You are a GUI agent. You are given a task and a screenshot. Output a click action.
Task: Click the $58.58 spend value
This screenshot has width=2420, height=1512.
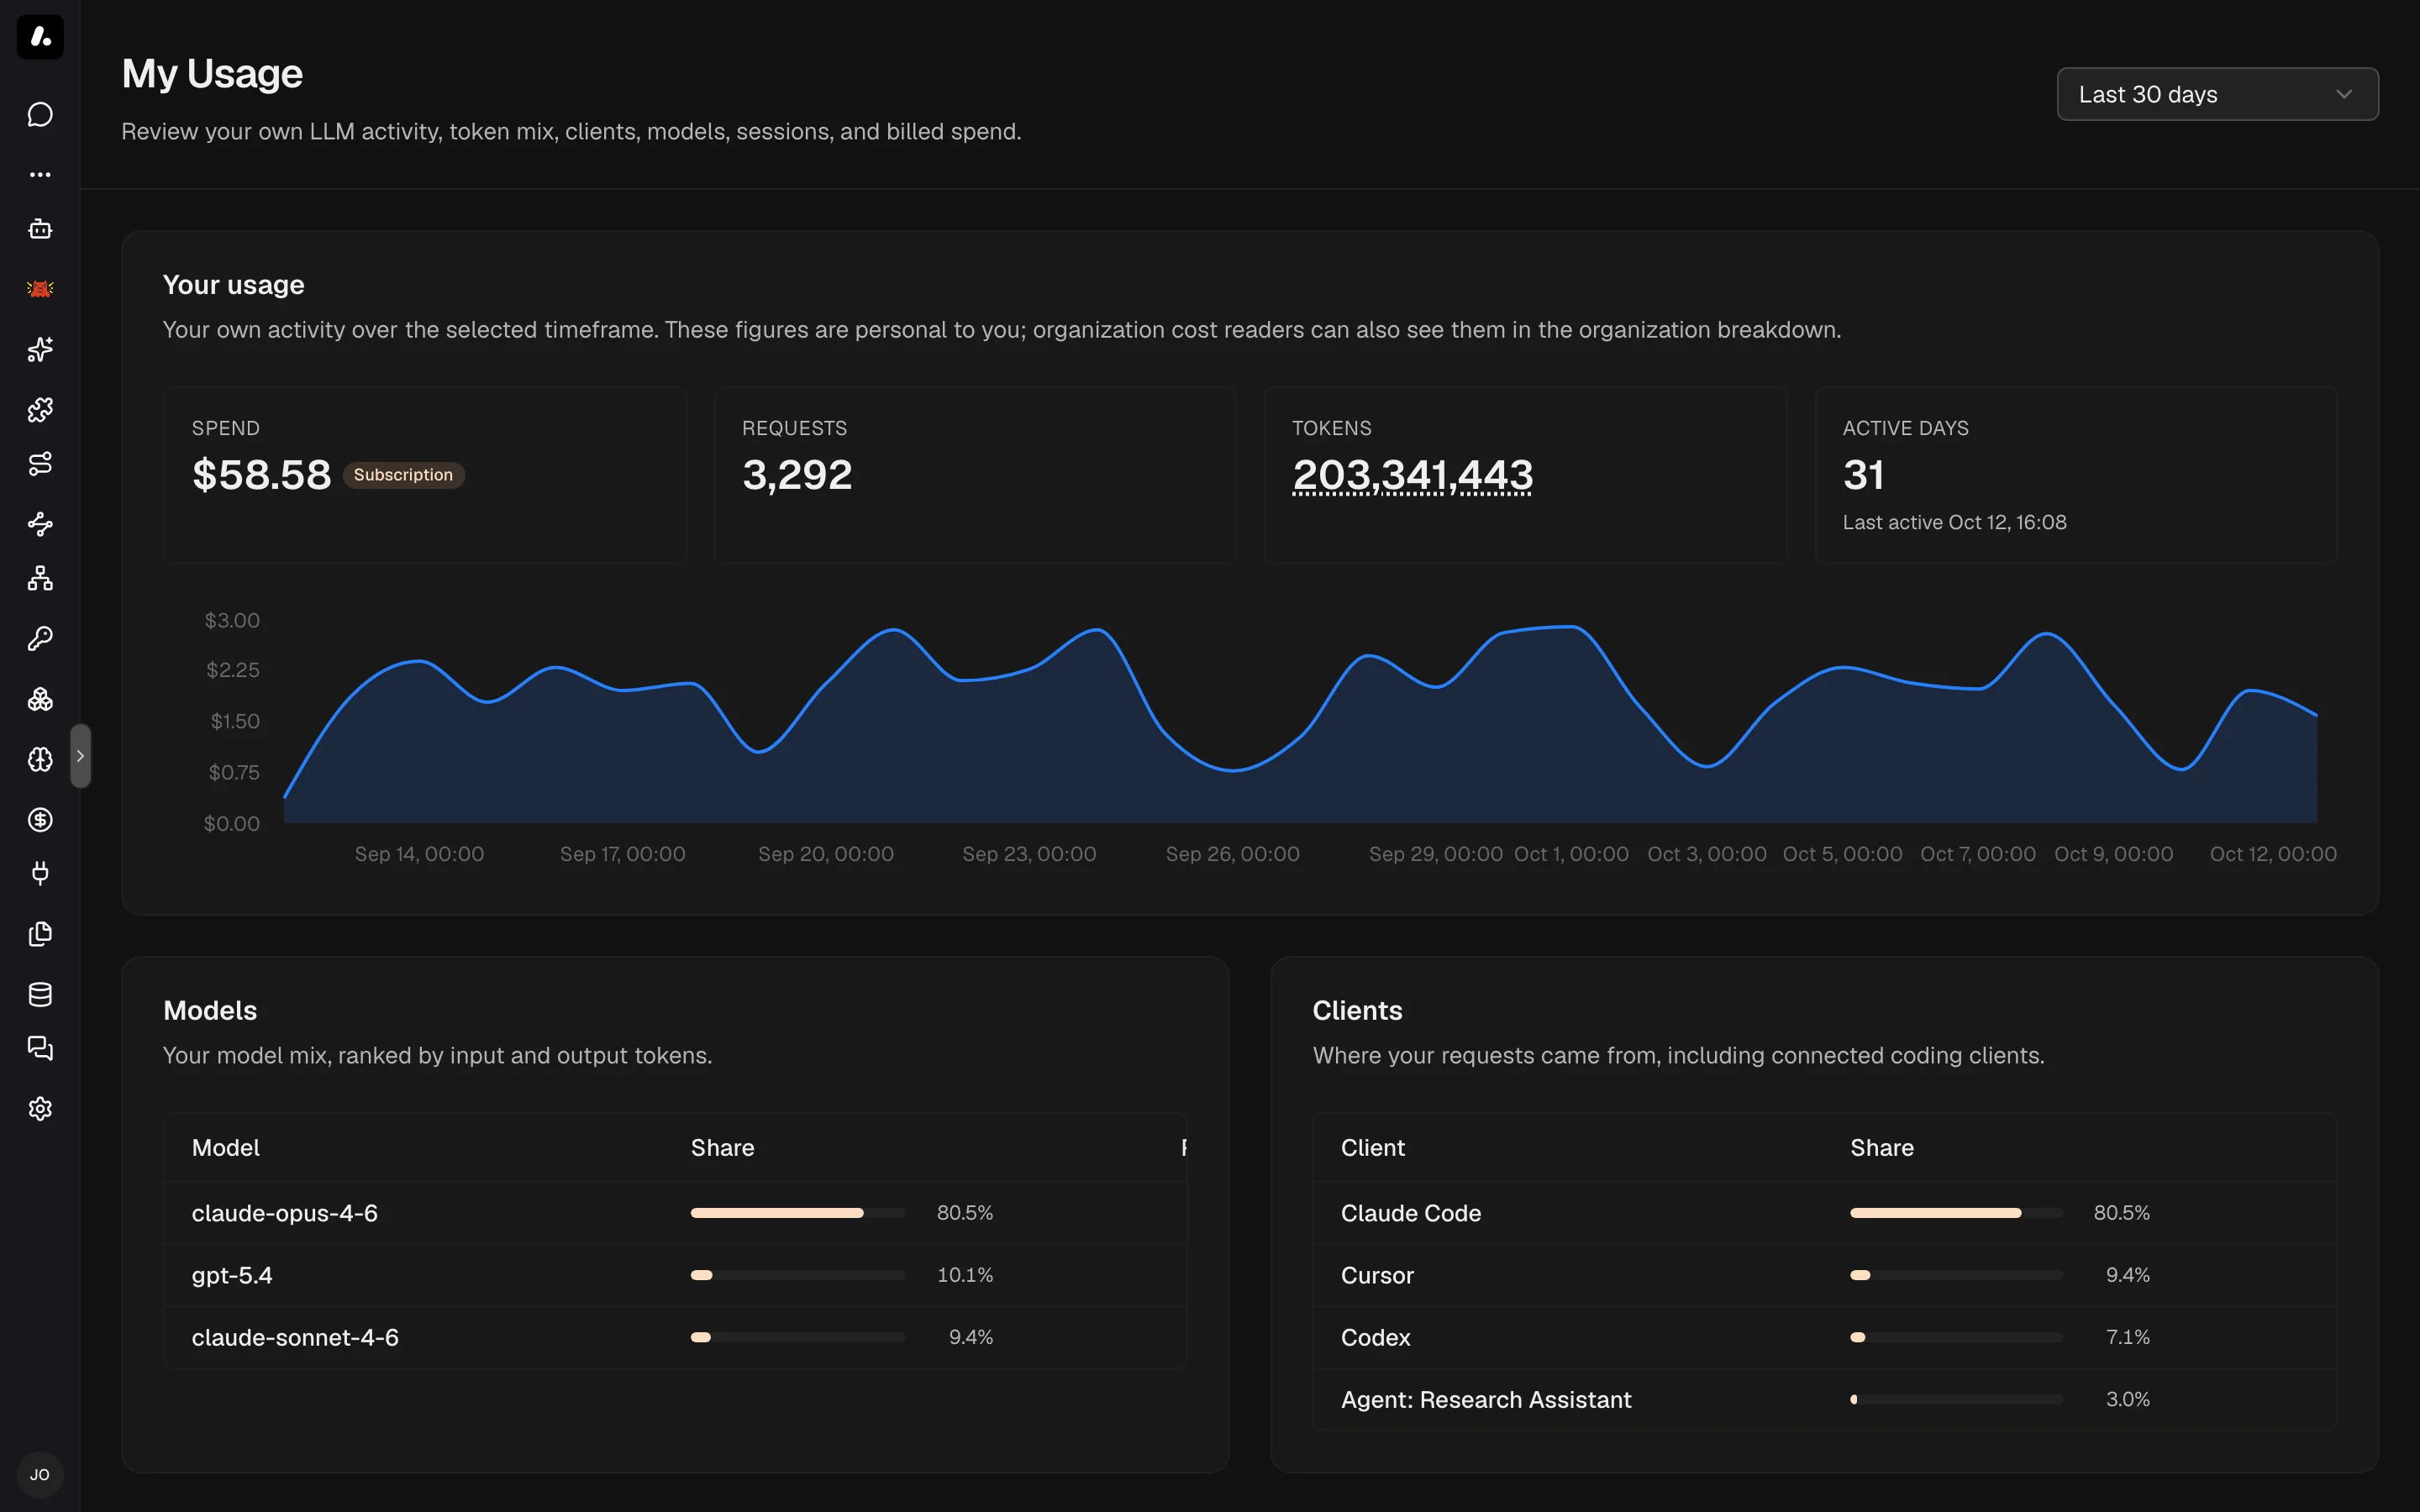point(261,475)
